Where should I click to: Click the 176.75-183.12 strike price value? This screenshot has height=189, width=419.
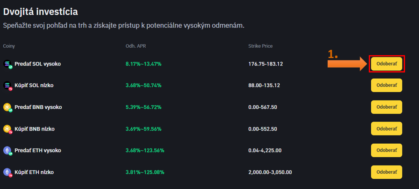(265, 64)
